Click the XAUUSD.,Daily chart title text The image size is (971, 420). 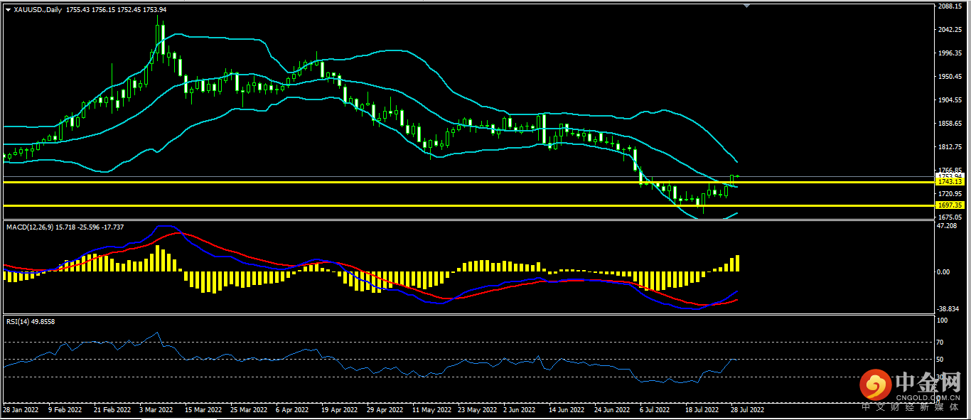click(38, 10)
